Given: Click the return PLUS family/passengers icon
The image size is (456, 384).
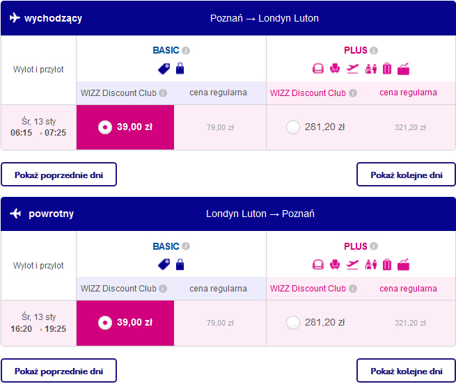Looking at the screenshot, I should 370,264.
